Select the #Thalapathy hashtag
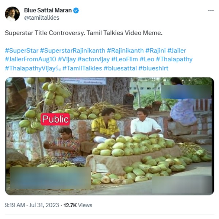Screen dimensions: 219x219 (x=174, y=59)
